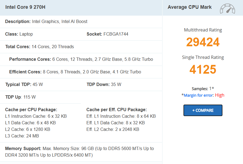
Task: Select the Single Thread Rating value 4125
Action: tap(203, 70)
